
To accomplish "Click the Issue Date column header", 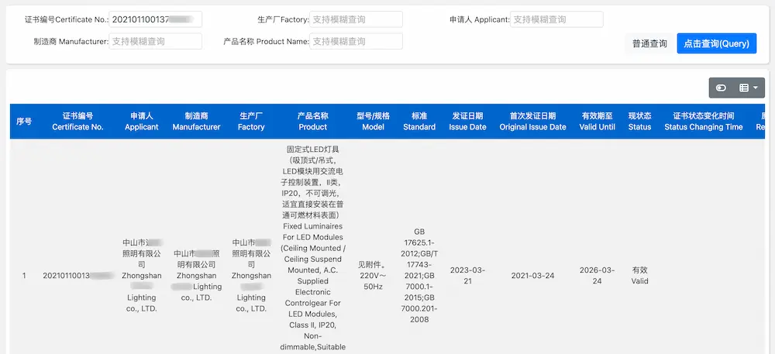I will tap(467, 121).
